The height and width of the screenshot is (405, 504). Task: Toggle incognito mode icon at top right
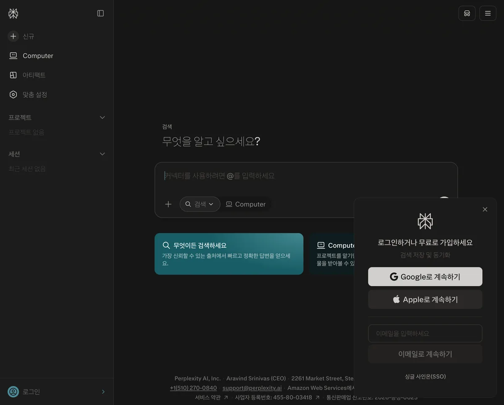[467, 13]
